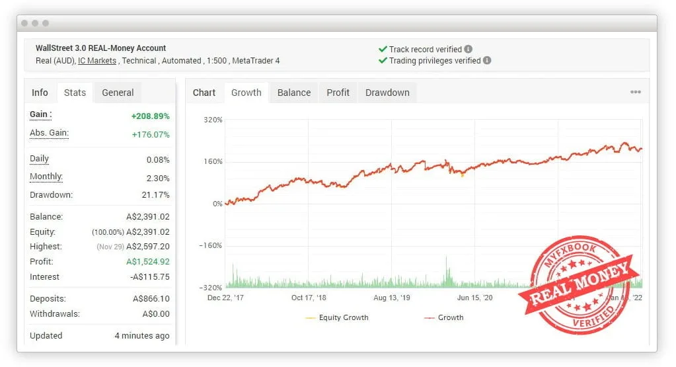Open the General tab
This screenshot has height=367, width=676.
click(x=118, y=93)
